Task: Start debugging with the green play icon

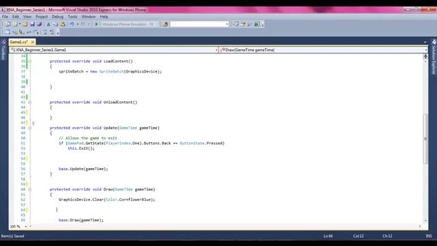Action: [96, 25]
